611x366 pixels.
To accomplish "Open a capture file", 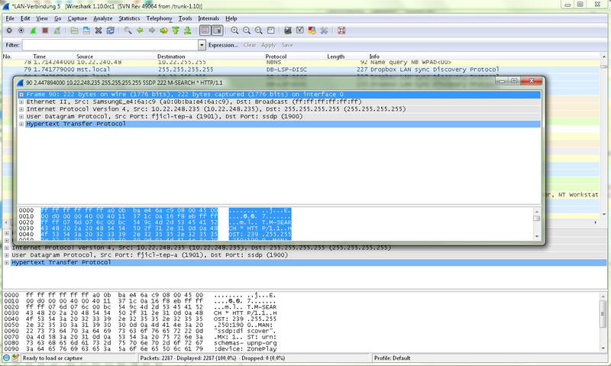I will (74, 31).
